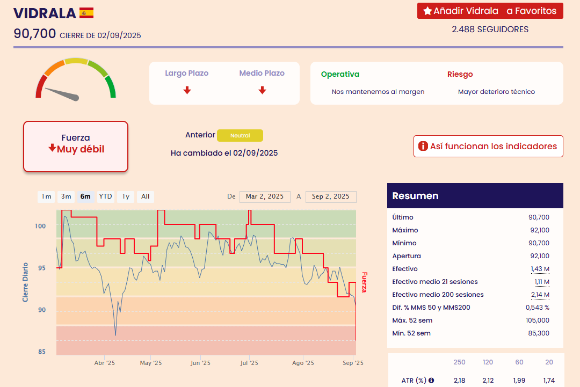Image resolution: width=580 pixels, height=387 pixels.
Task: Open Así funcionan los indicadores
Action: pyautogui.click(x=488, y=147)
